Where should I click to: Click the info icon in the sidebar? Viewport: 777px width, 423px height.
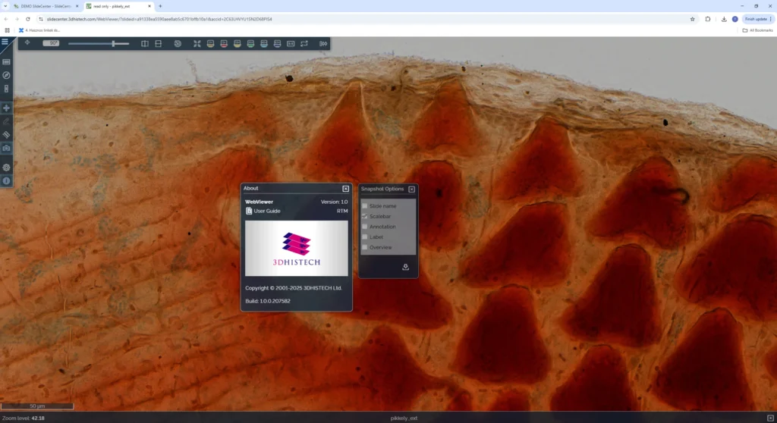[6, 180]
